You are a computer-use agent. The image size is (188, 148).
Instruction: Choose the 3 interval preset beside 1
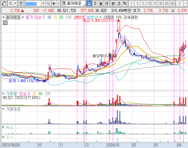point(137,3)
